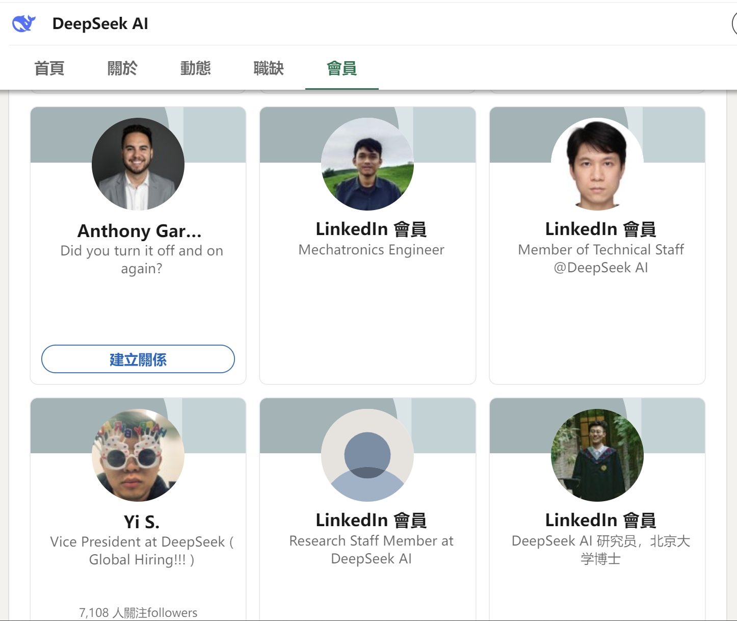Click the 建立關係 connect button
This screenshot has height=621, width=737.
click(138, 359)
